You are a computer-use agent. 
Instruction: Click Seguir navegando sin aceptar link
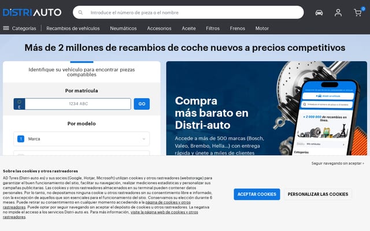click(x=338, y=163)
